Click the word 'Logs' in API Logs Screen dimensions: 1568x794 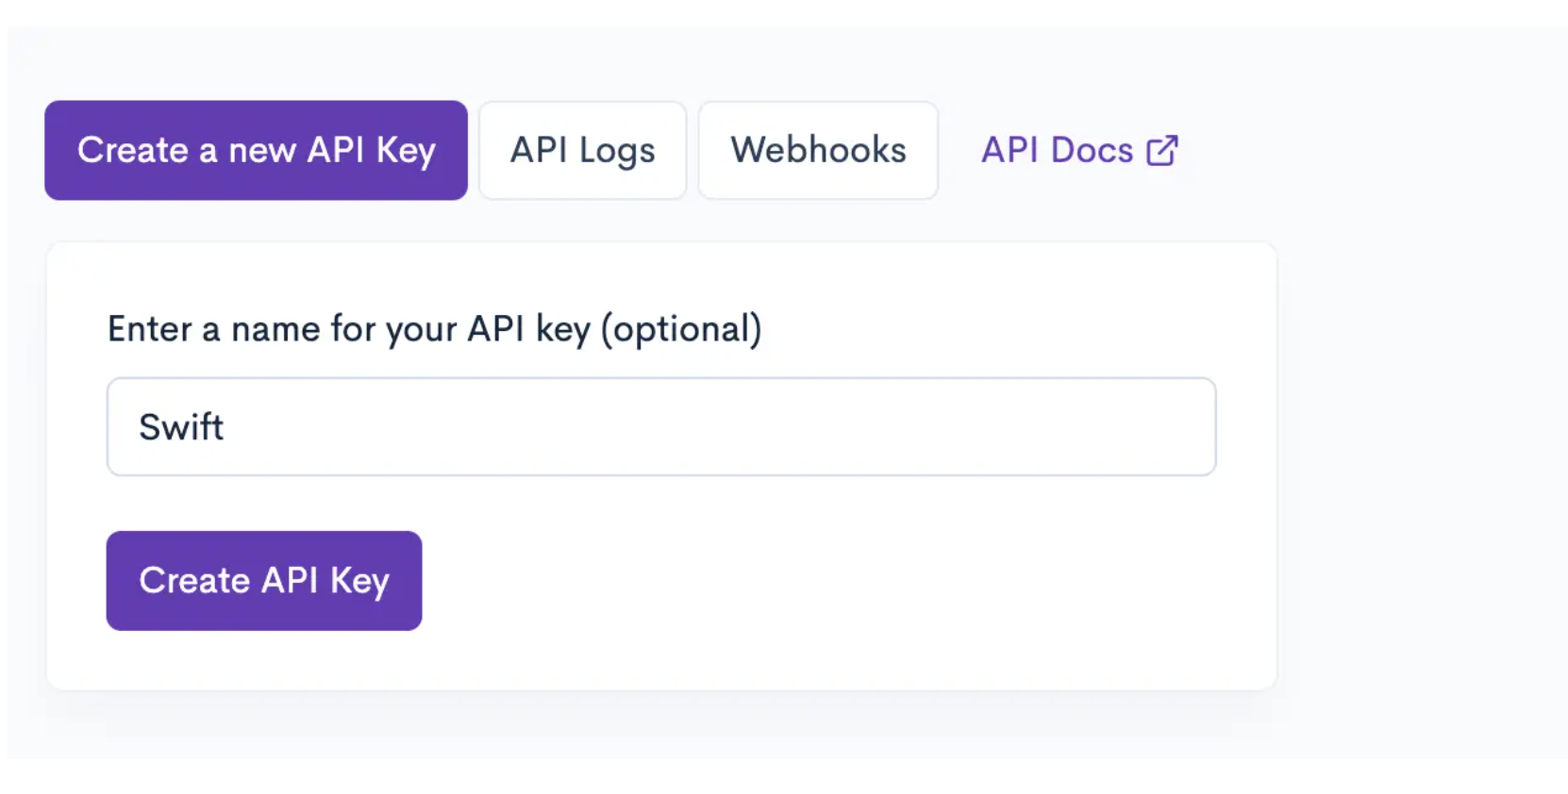pos(617,151)
